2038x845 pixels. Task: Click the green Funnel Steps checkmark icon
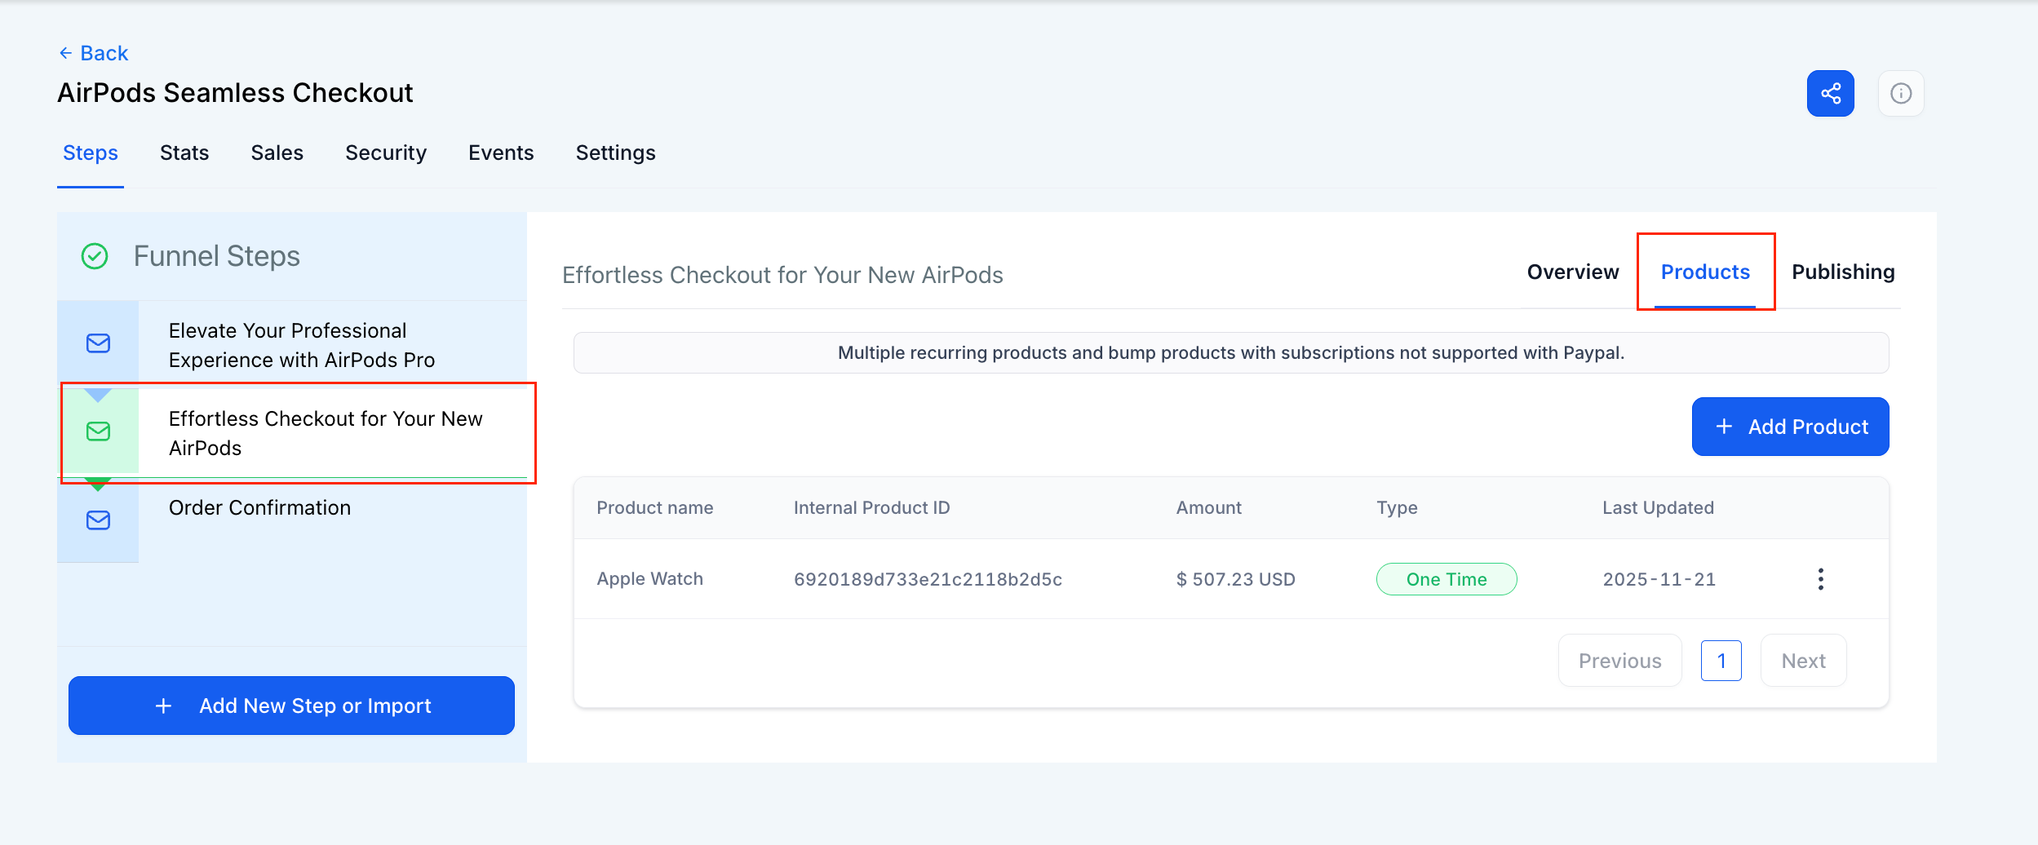click(95, 256)
